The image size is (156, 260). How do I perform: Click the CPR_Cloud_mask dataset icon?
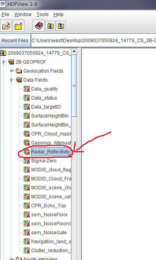(27, 134)
